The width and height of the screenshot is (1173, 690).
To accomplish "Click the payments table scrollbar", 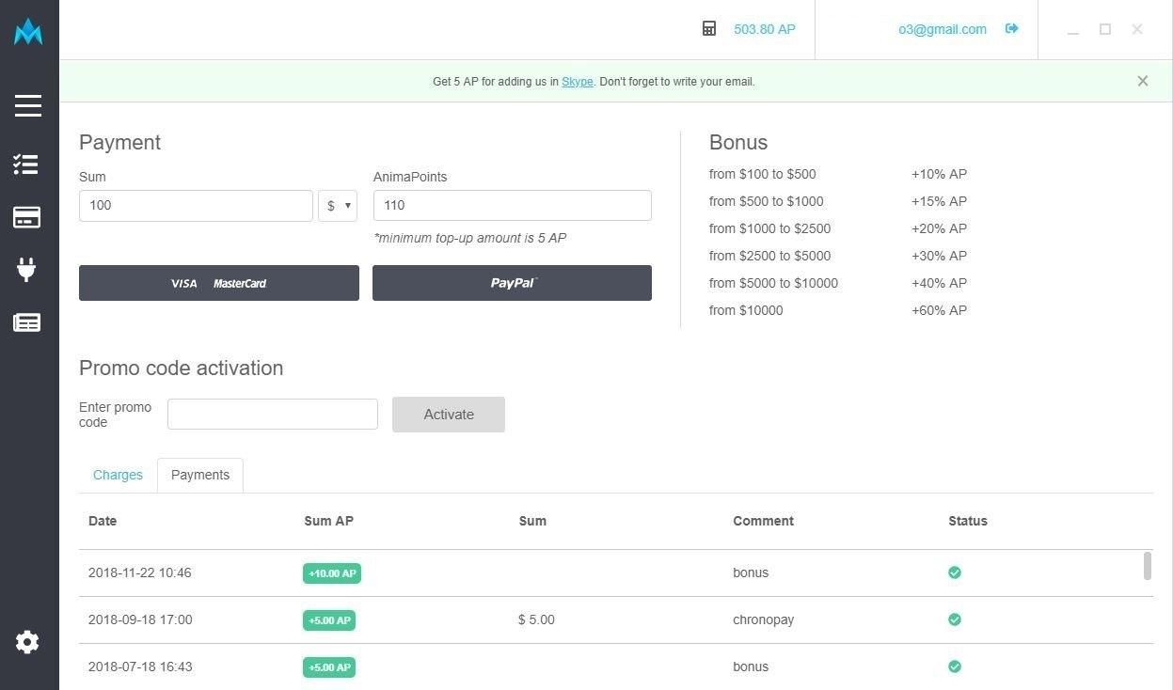I will (x=1147, y=566).
